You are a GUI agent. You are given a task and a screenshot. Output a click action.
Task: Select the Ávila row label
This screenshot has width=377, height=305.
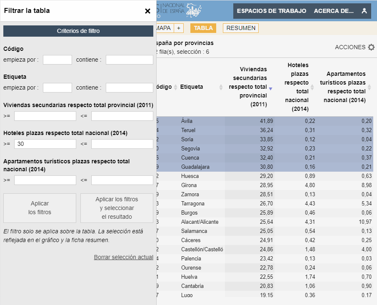point(187,121)
